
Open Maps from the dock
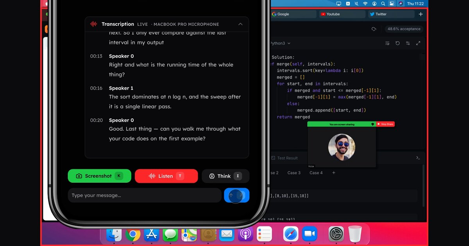189,234
